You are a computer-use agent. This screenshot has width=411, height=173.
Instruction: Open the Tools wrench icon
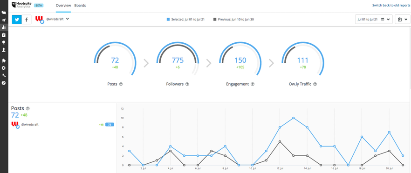4,76
